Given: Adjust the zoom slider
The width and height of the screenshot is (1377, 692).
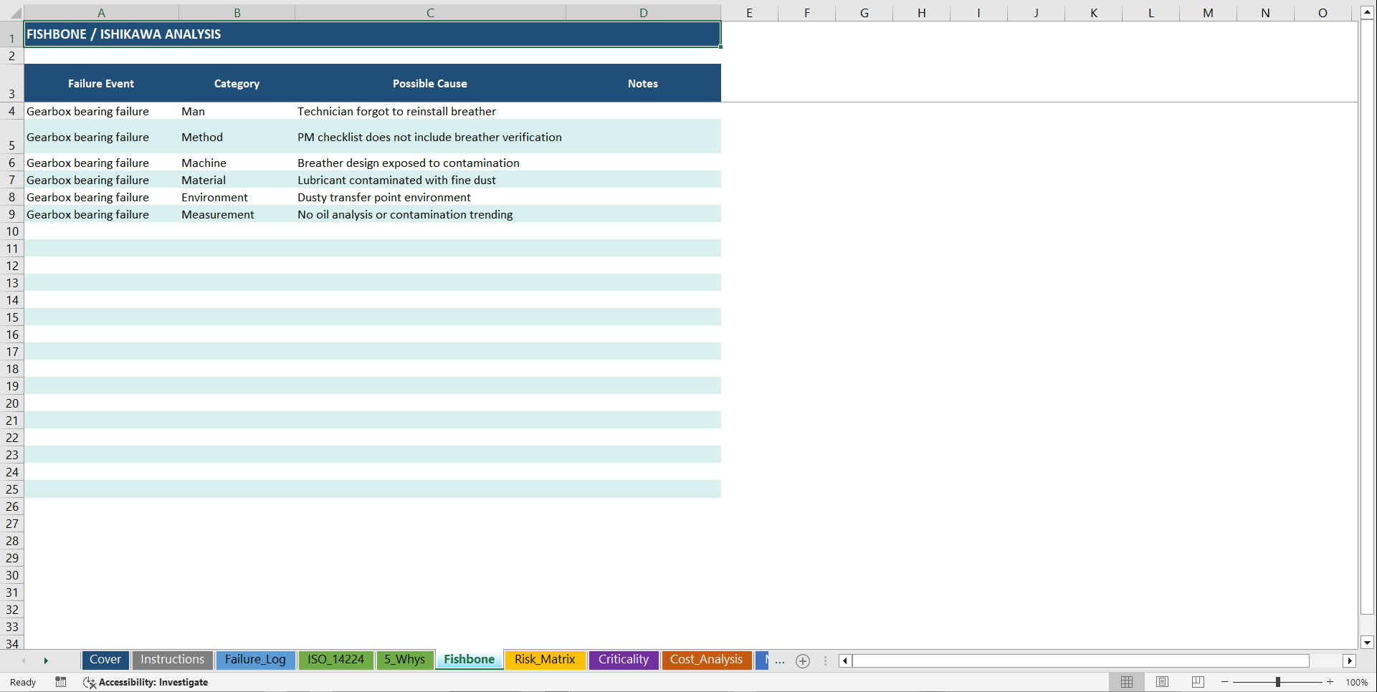Looking at the screenshot, I should (1278, 682).
